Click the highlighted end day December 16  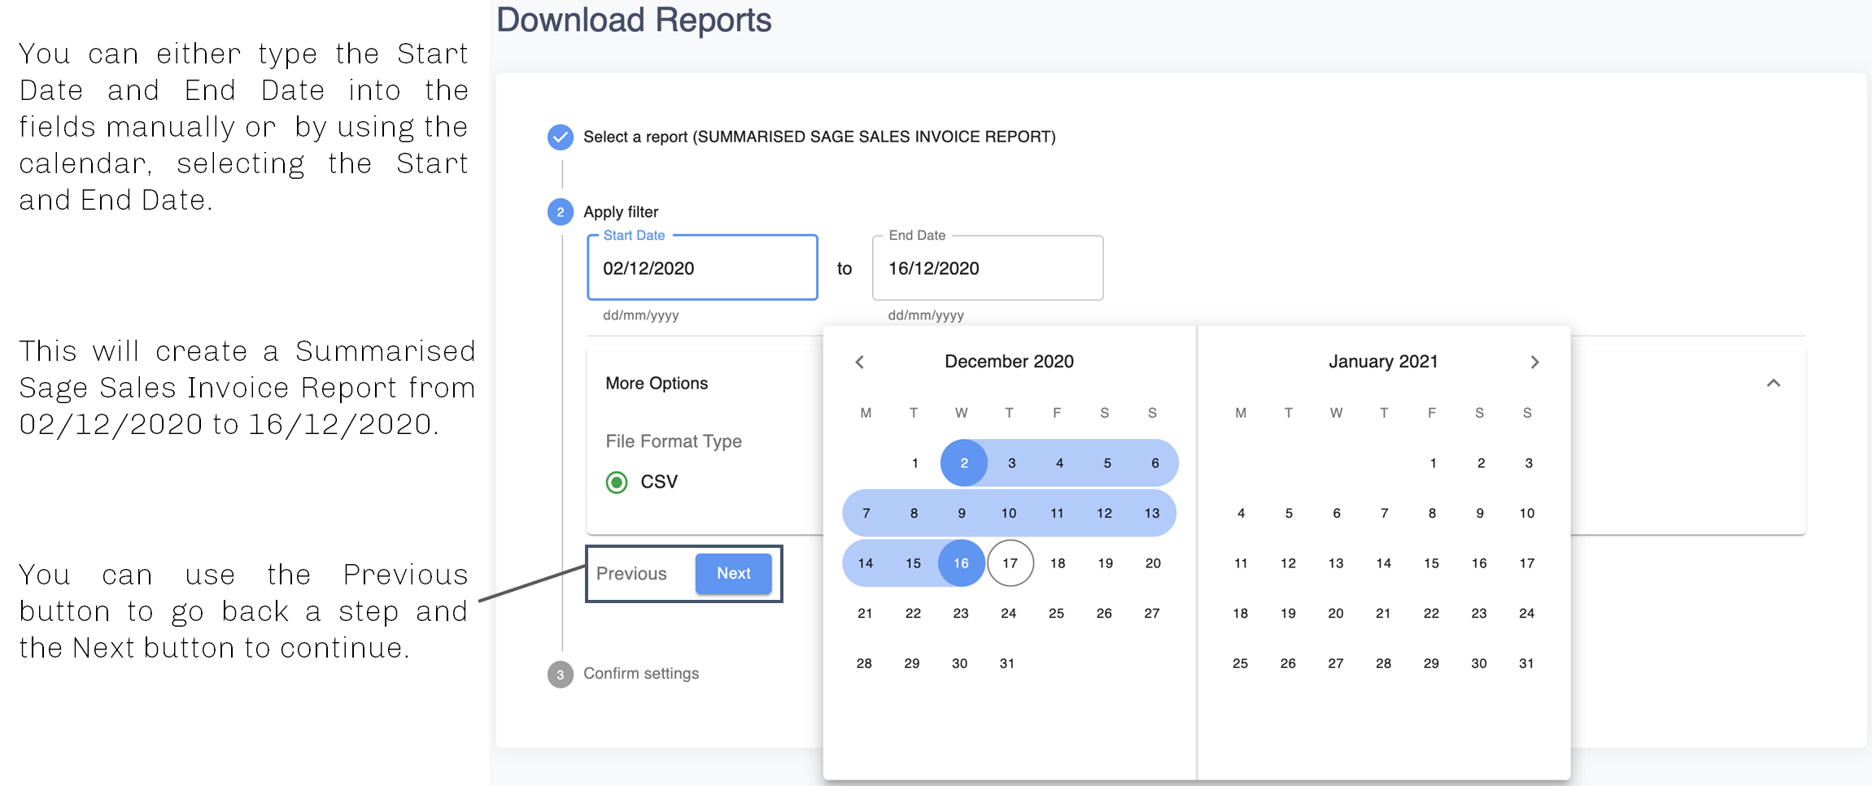click(x=962, y=563)
